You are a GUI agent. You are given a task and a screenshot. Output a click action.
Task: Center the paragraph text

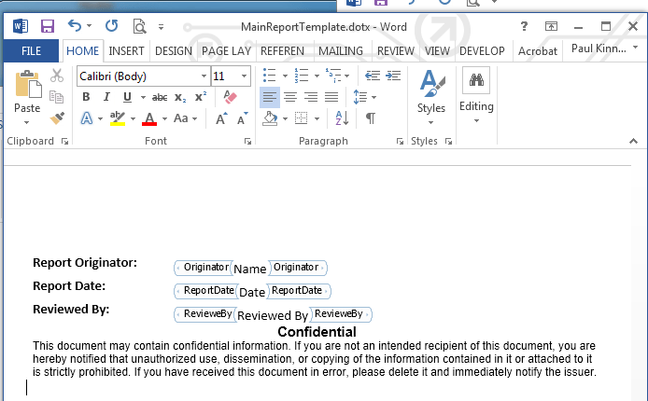pos(290,97)
